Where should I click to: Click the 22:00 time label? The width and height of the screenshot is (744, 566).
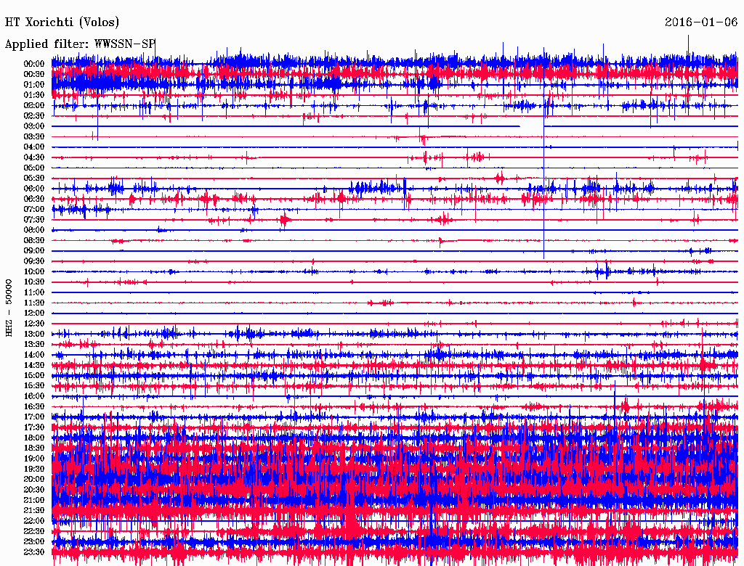34,520
